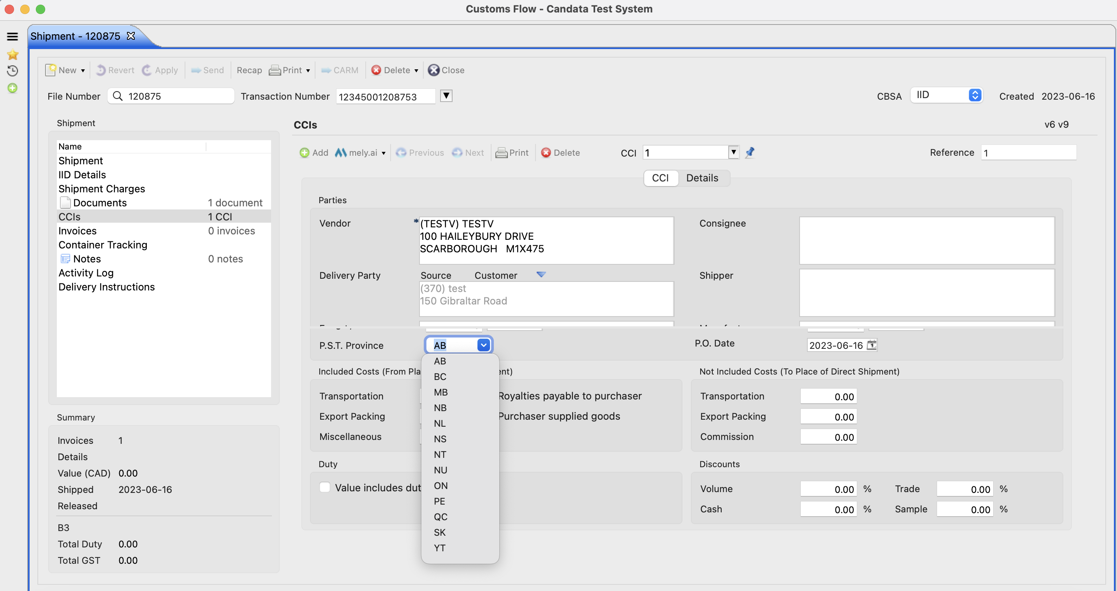The width and height of the screenshot is (1117, 591).
Task: Collapse the P.S.T. Province dropdown arrow
Action: 483,345
